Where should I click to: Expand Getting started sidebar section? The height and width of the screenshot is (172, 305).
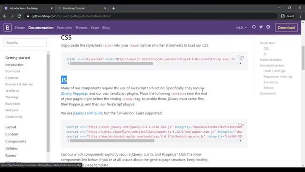point(18,58)
